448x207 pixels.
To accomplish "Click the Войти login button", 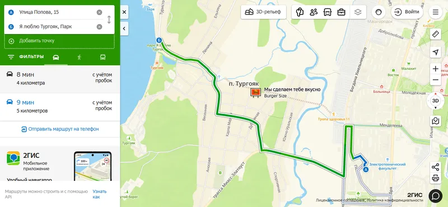I will (x=407, y=12).
